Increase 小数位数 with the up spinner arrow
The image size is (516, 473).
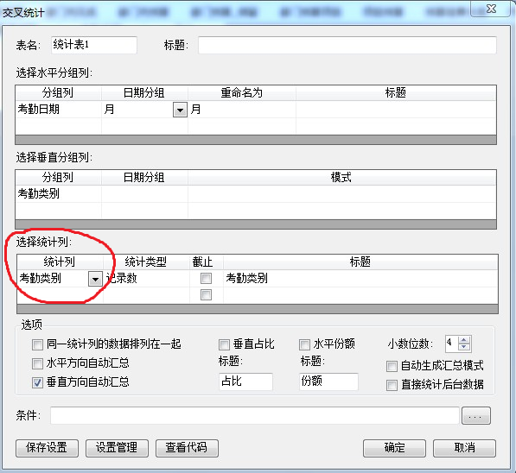[464, 340]
